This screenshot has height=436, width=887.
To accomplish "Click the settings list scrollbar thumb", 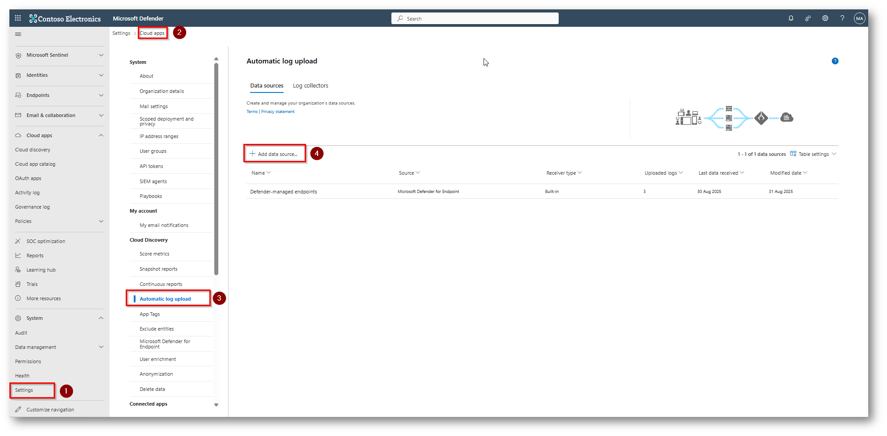I will tap(216, 169).
